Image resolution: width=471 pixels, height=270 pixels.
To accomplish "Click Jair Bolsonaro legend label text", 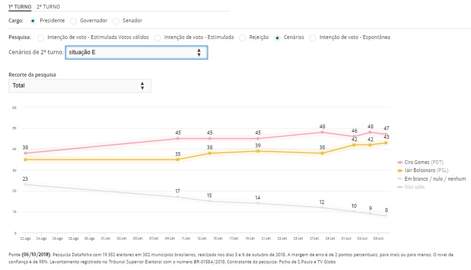I will coord(426,171).
